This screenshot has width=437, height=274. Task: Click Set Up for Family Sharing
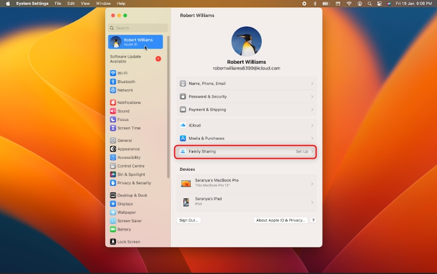[x=302, y=151]
